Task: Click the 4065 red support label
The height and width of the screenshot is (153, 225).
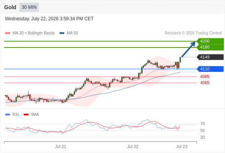Action: point(205,83)
